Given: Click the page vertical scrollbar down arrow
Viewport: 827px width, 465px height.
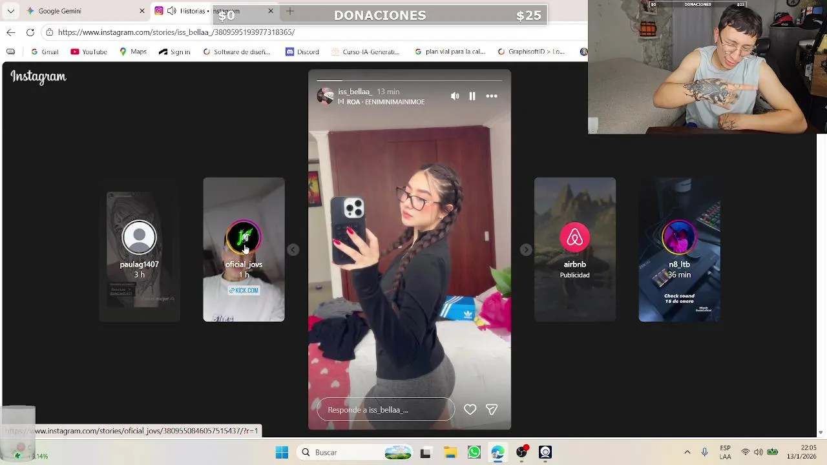Looking at the screenshot, I should point(821,433).
